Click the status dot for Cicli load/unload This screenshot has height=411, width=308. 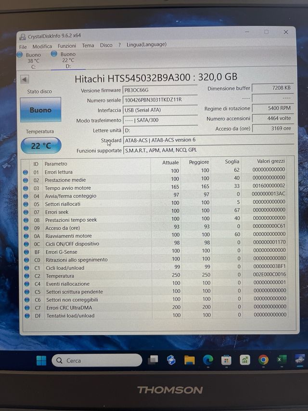[x=26, y=268]
